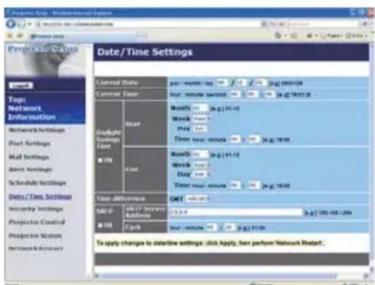Image resolution: width=375 pixels, height=285 pixels.
Task: Open Network Settings in the sidebar
Action: [36, 130]
